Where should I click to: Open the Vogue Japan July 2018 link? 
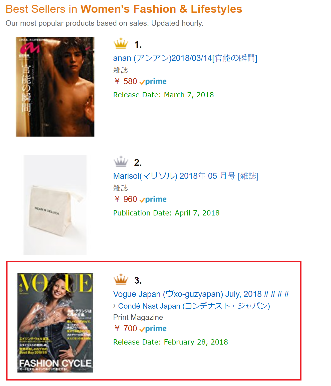[201, 294]
